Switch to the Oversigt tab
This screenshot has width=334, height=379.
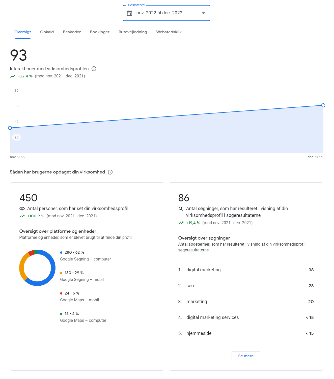point(23,32)
